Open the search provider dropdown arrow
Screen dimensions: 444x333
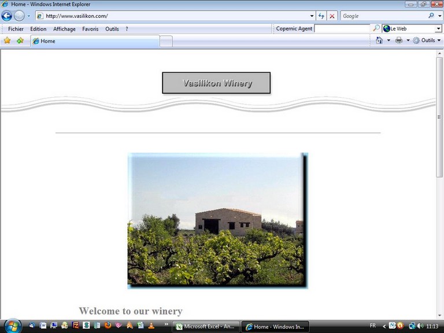coord(439,16)
